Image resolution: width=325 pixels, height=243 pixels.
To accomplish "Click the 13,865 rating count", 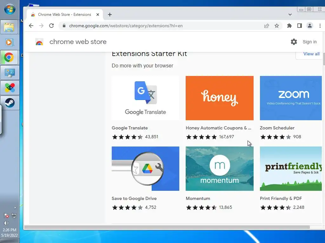I will pyautogui.click(x=226, y=207).
